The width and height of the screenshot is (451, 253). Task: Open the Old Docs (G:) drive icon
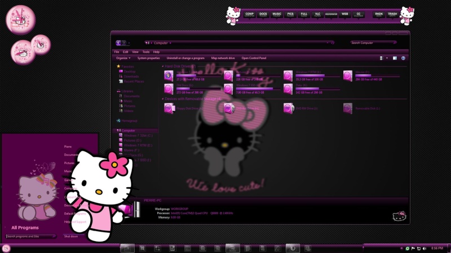169,89
